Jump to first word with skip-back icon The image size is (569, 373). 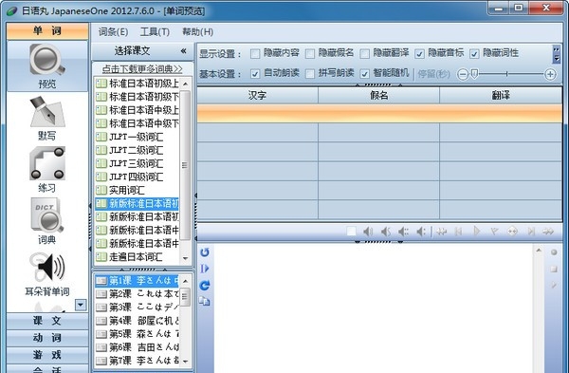pos(459,232)
